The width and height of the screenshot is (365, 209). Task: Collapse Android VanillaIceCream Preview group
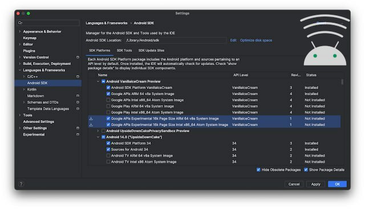[x=98, y=81]
